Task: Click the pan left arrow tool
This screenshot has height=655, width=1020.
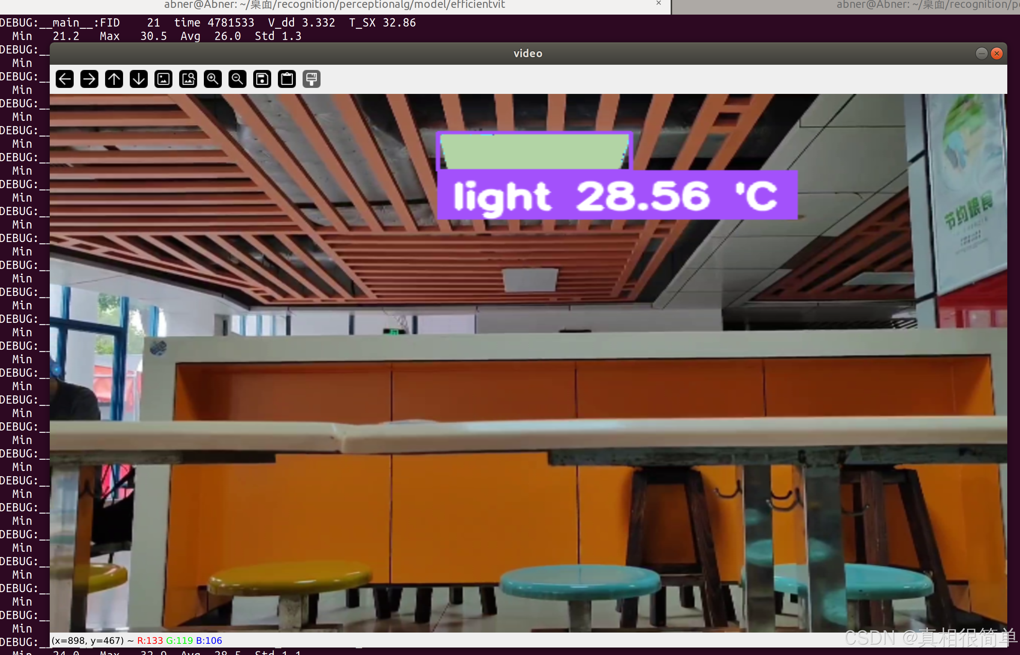Action: tap(65, 79)
